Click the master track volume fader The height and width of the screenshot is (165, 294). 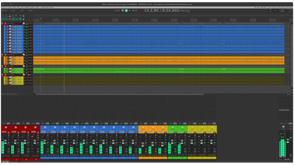pyautogui.click(x=288, y=141)
